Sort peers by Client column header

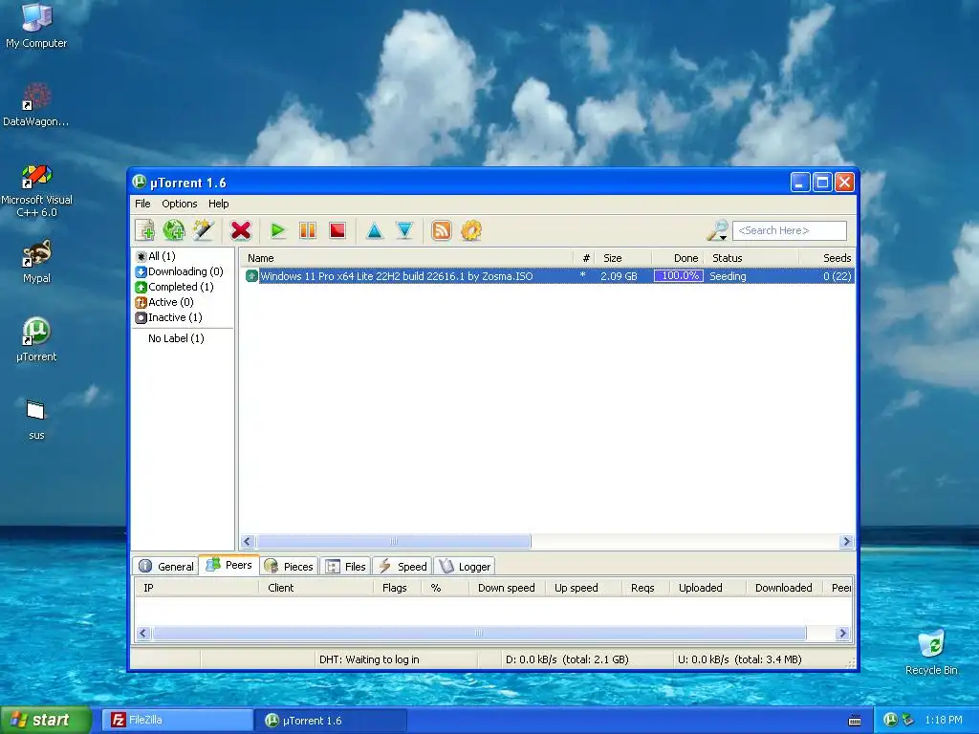coord(315,588)
